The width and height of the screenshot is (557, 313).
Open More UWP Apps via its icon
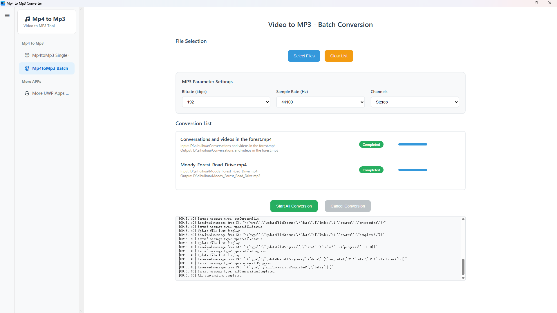coord(27,93)
